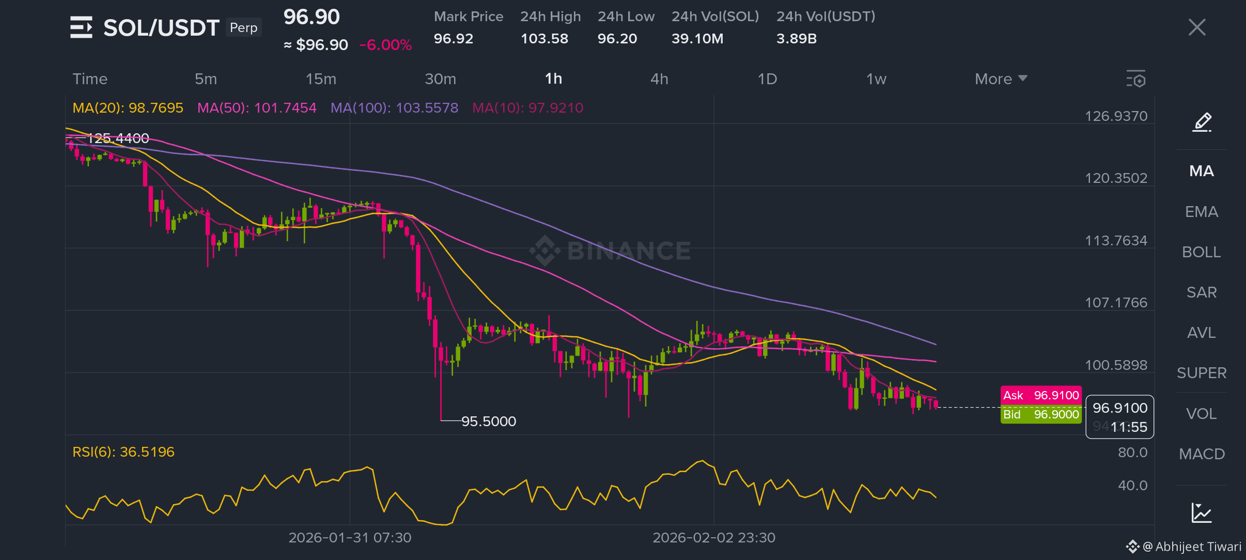Toggle the BOLL indicator
Image resolution: width=1246 pixels, height=560 pixels.
coord(1202,252)
